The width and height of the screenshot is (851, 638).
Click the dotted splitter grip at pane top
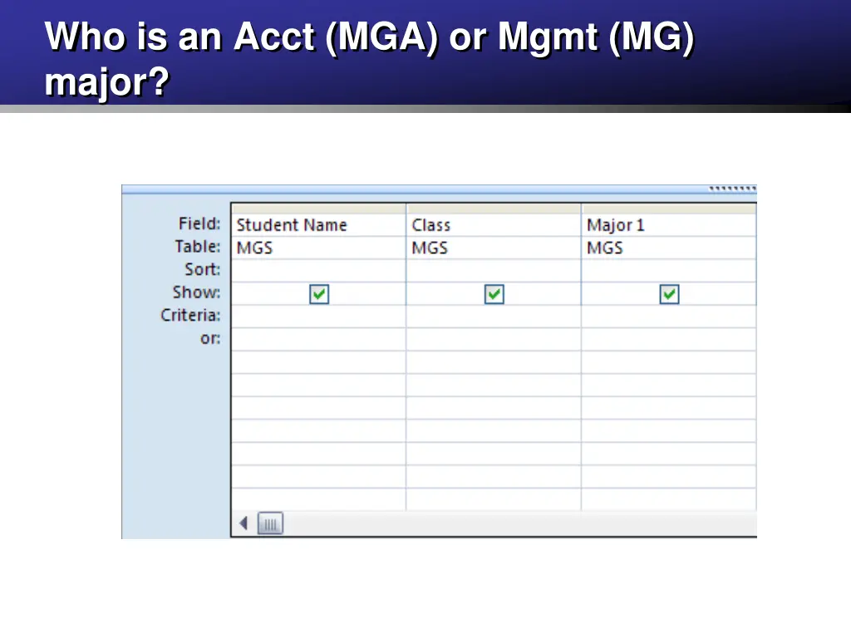[732, 189]
